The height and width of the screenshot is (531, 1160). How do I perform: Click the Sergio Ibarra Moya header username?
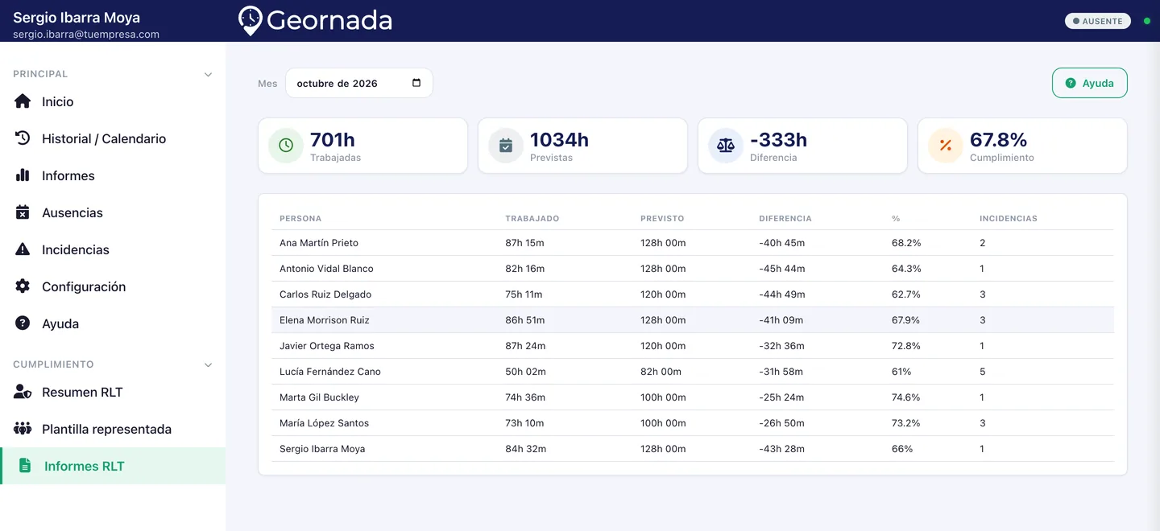(77, 17)
